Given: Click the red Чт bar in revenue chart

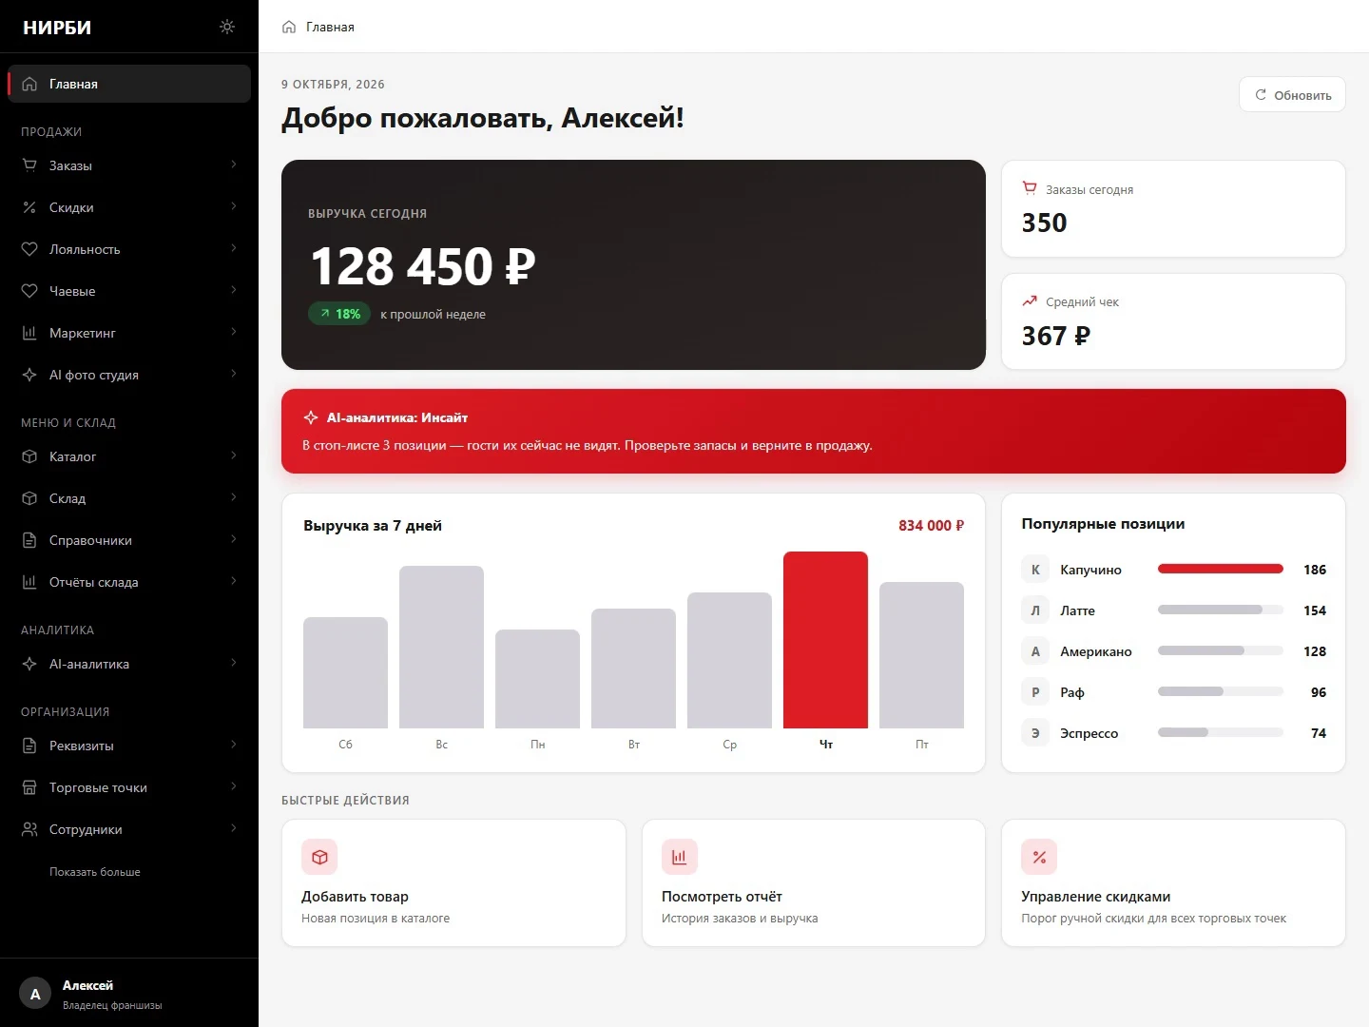Looking at the screenshot, I should [825, 640].
